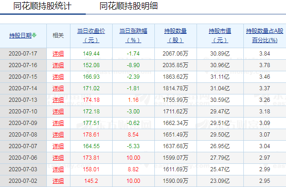Click market value 31.11亿
Screen dimensions: 286x187
click(220, 77)
